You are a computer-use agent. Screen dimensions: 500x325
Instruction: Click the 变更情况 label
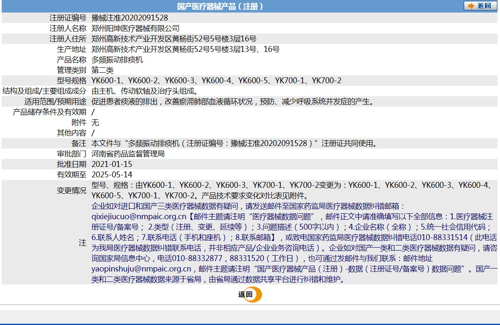(x=72, y=191)
